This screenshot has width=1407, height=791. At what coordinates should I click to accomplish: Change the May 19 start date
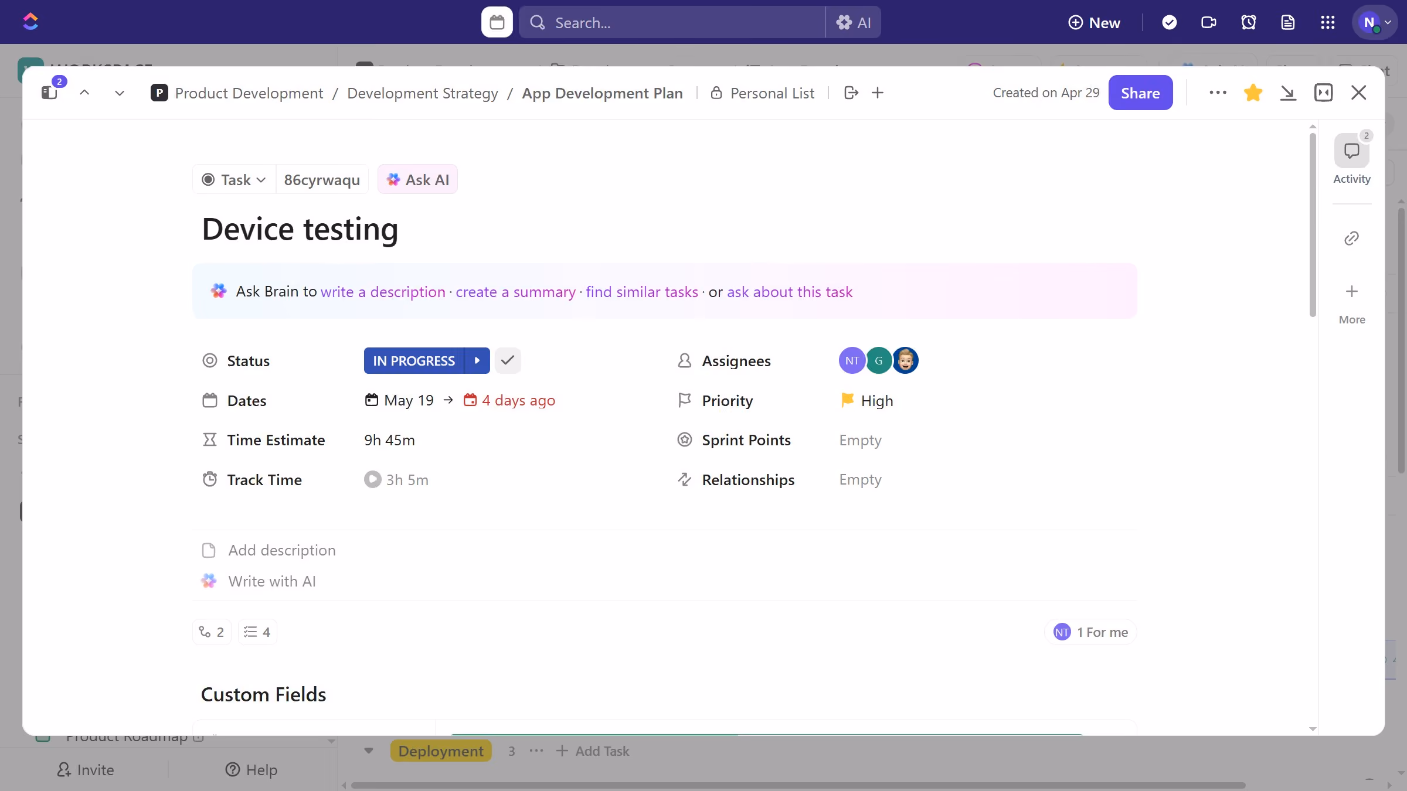(399, 400)
